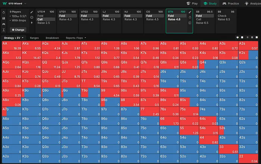Viewport: 261px width, 164px height.
Task: Click the pencil icon in BTN panel
Action: [190, 12]
